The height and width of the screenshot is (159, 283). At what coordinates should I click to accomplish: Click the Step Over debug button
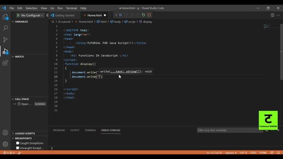(126, 15)
